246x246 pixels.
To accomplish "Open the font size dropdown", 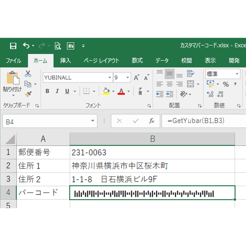I will click(128, 78).
